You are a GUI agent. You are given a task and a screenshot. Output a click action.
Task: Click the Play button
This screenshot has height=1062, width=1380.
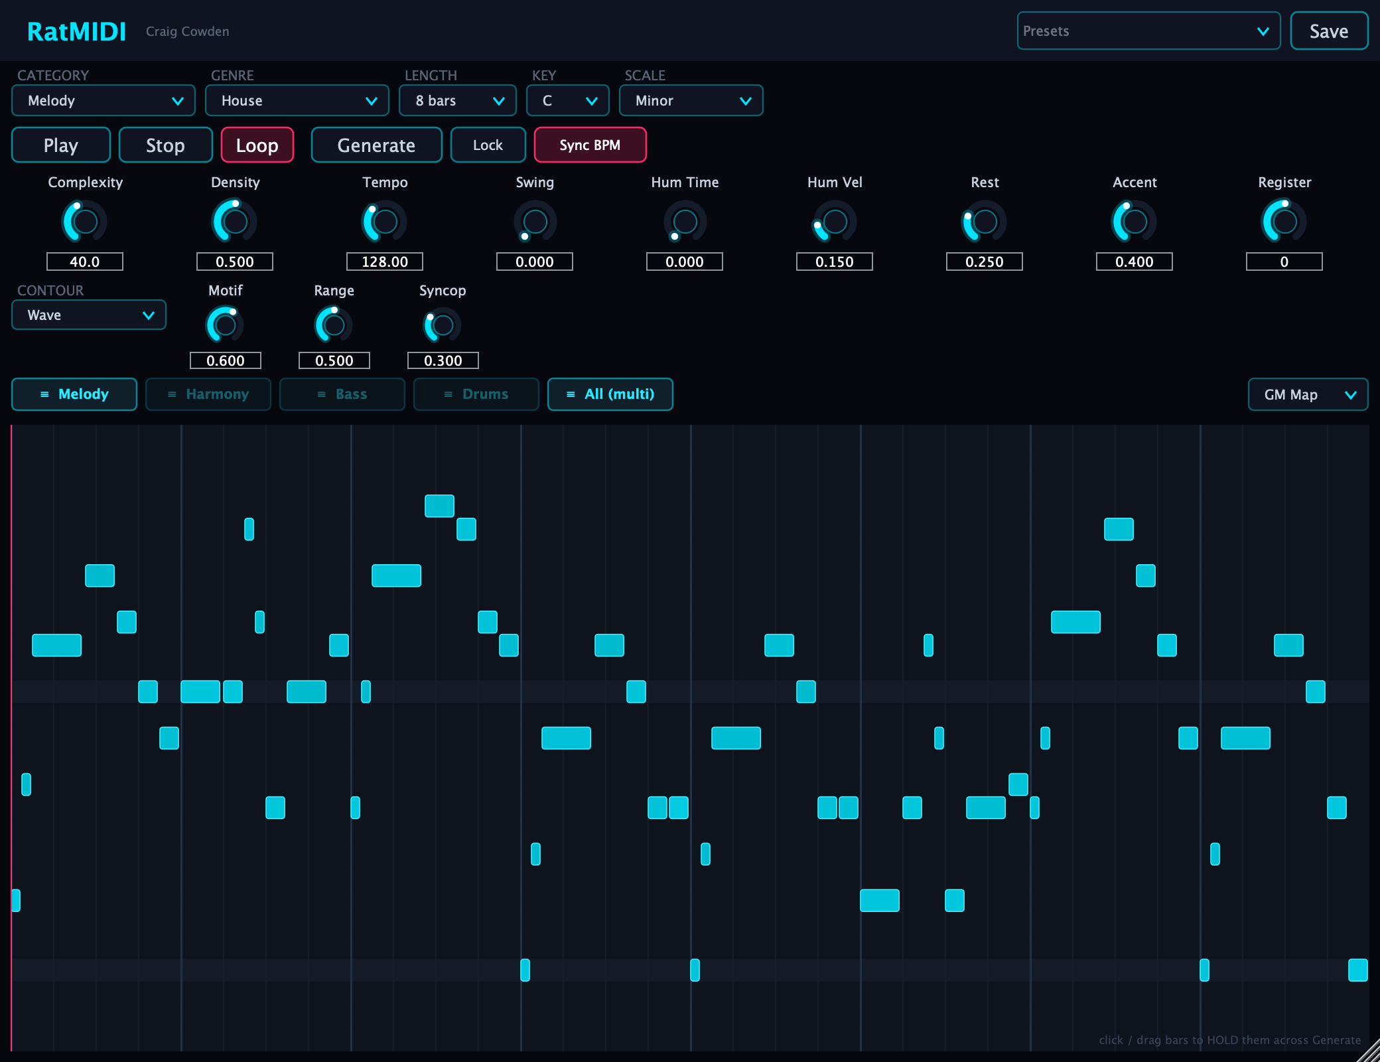tap(61, 145)
